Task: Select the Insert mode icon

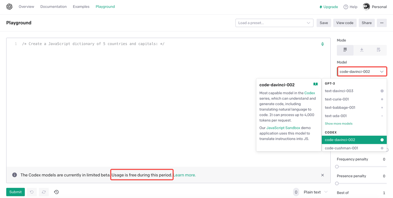Action: 362,50
